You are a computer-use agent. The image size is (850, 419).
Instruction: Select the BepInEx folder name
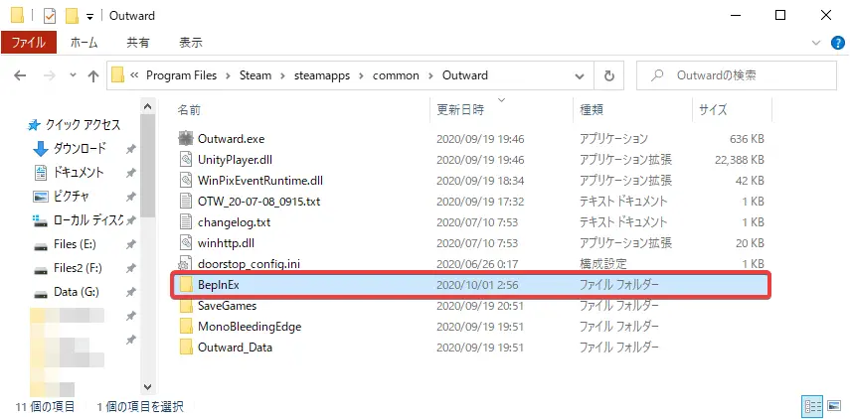click(219, 285)
